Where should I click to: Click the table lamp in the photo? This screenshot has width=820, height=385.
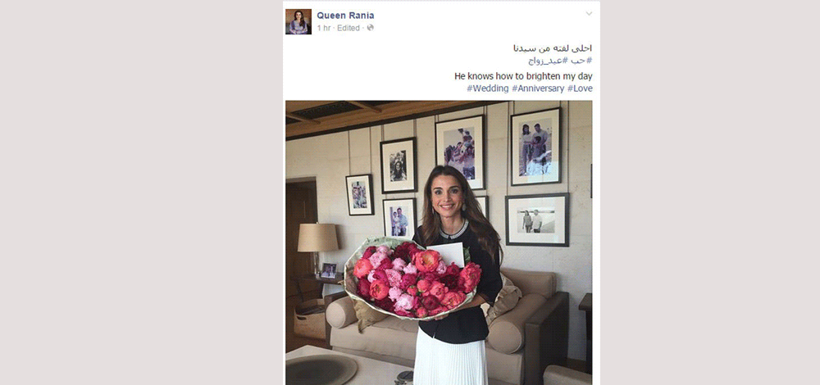tap(318, 246)
